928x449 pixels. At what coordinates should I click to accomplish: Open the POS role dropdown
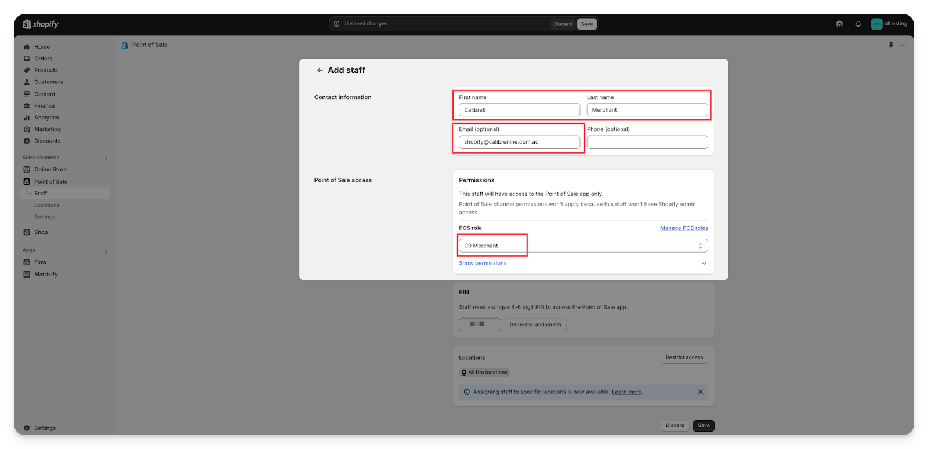click(583, 246)
